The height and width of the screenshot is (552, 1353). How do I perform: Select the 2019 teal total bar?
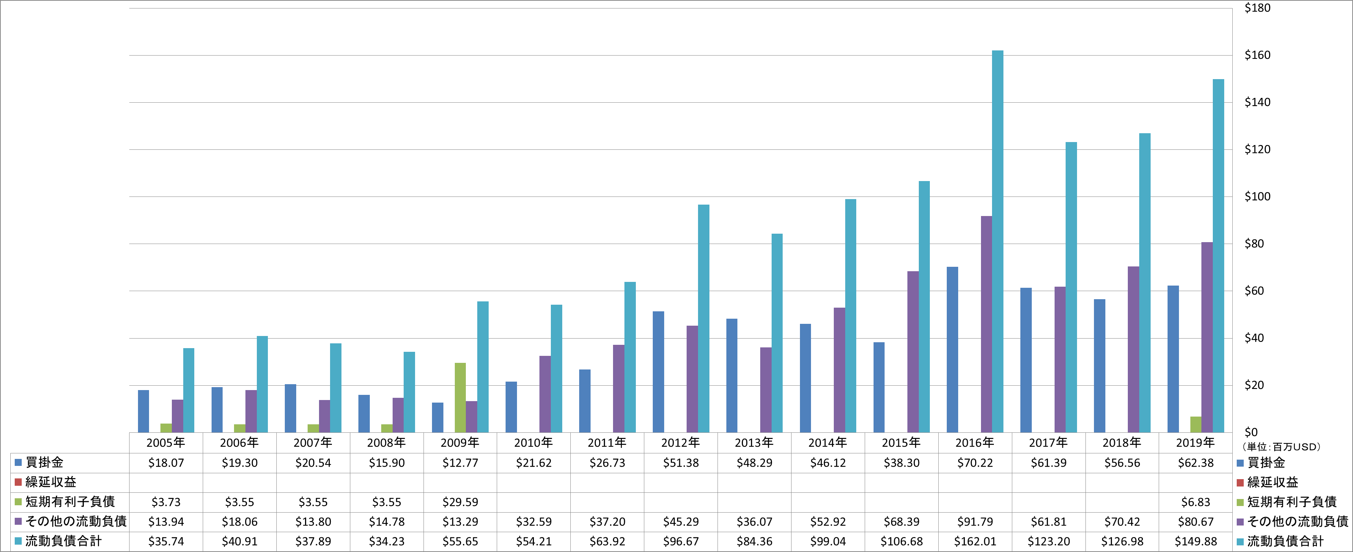pyautogui.click(x=1218, y=256)
